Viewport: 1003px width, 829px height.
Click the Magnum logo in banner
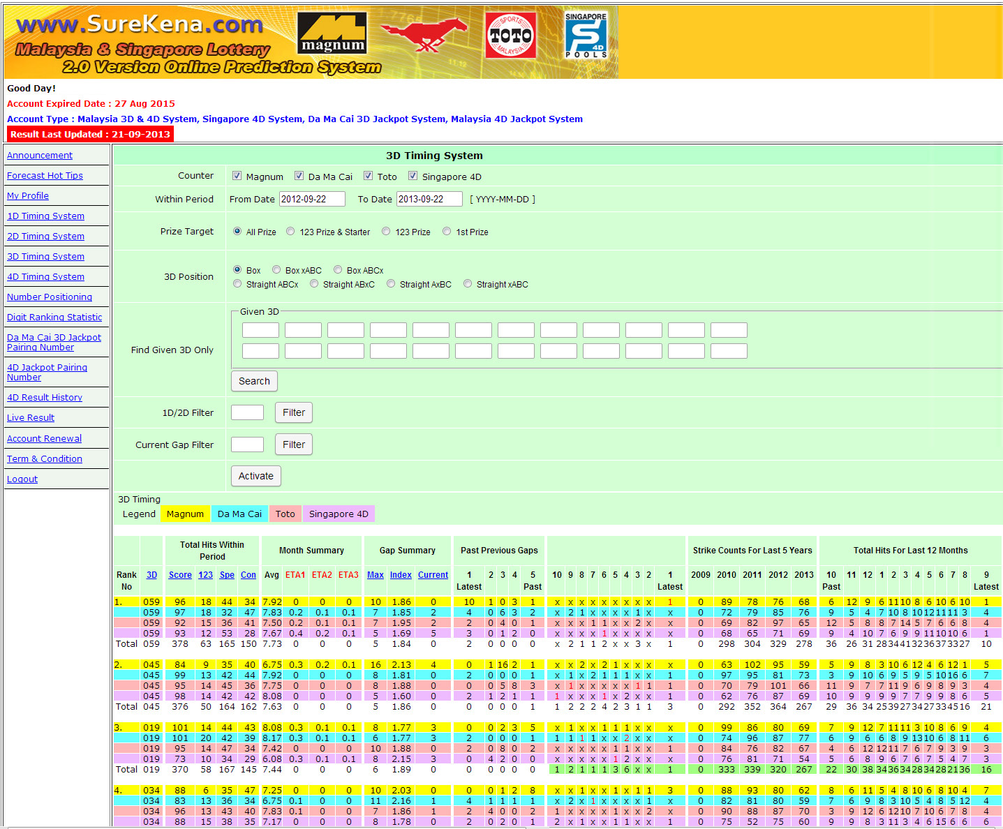pos(332,34)
